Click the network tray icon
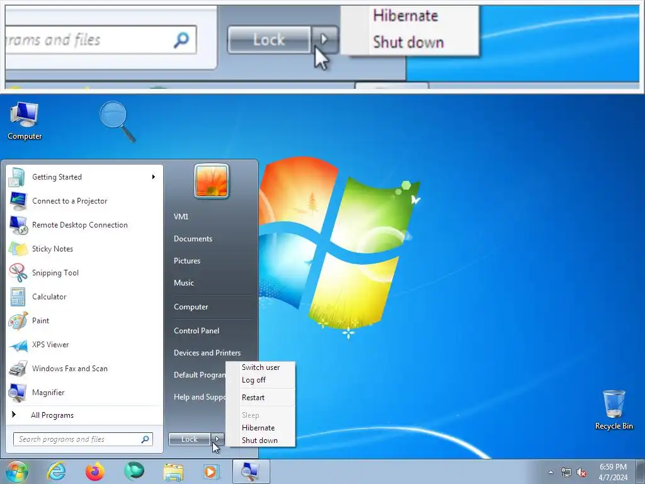The height and width of the screenshot is (484, 645). 566,472
